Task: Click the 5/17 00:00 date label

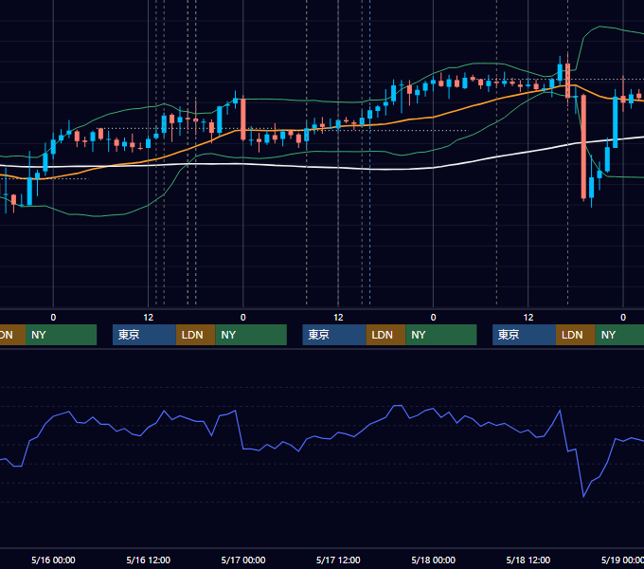Action: click(x=243, y=560)
